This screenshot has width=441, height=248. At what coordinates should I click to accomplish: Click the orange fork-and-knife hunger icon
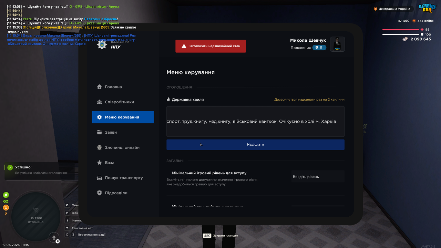[6, 208]
